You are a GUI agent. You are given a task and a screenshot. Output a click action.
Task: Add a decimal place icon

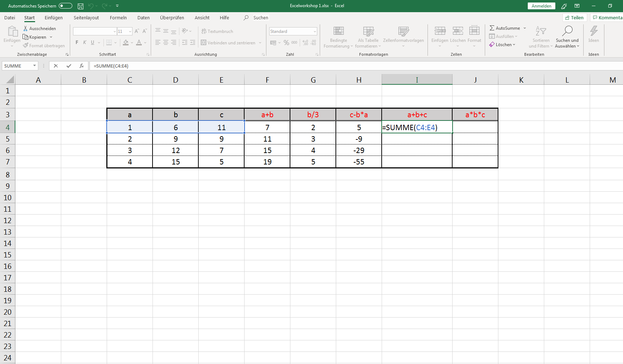tap(305, 43)
